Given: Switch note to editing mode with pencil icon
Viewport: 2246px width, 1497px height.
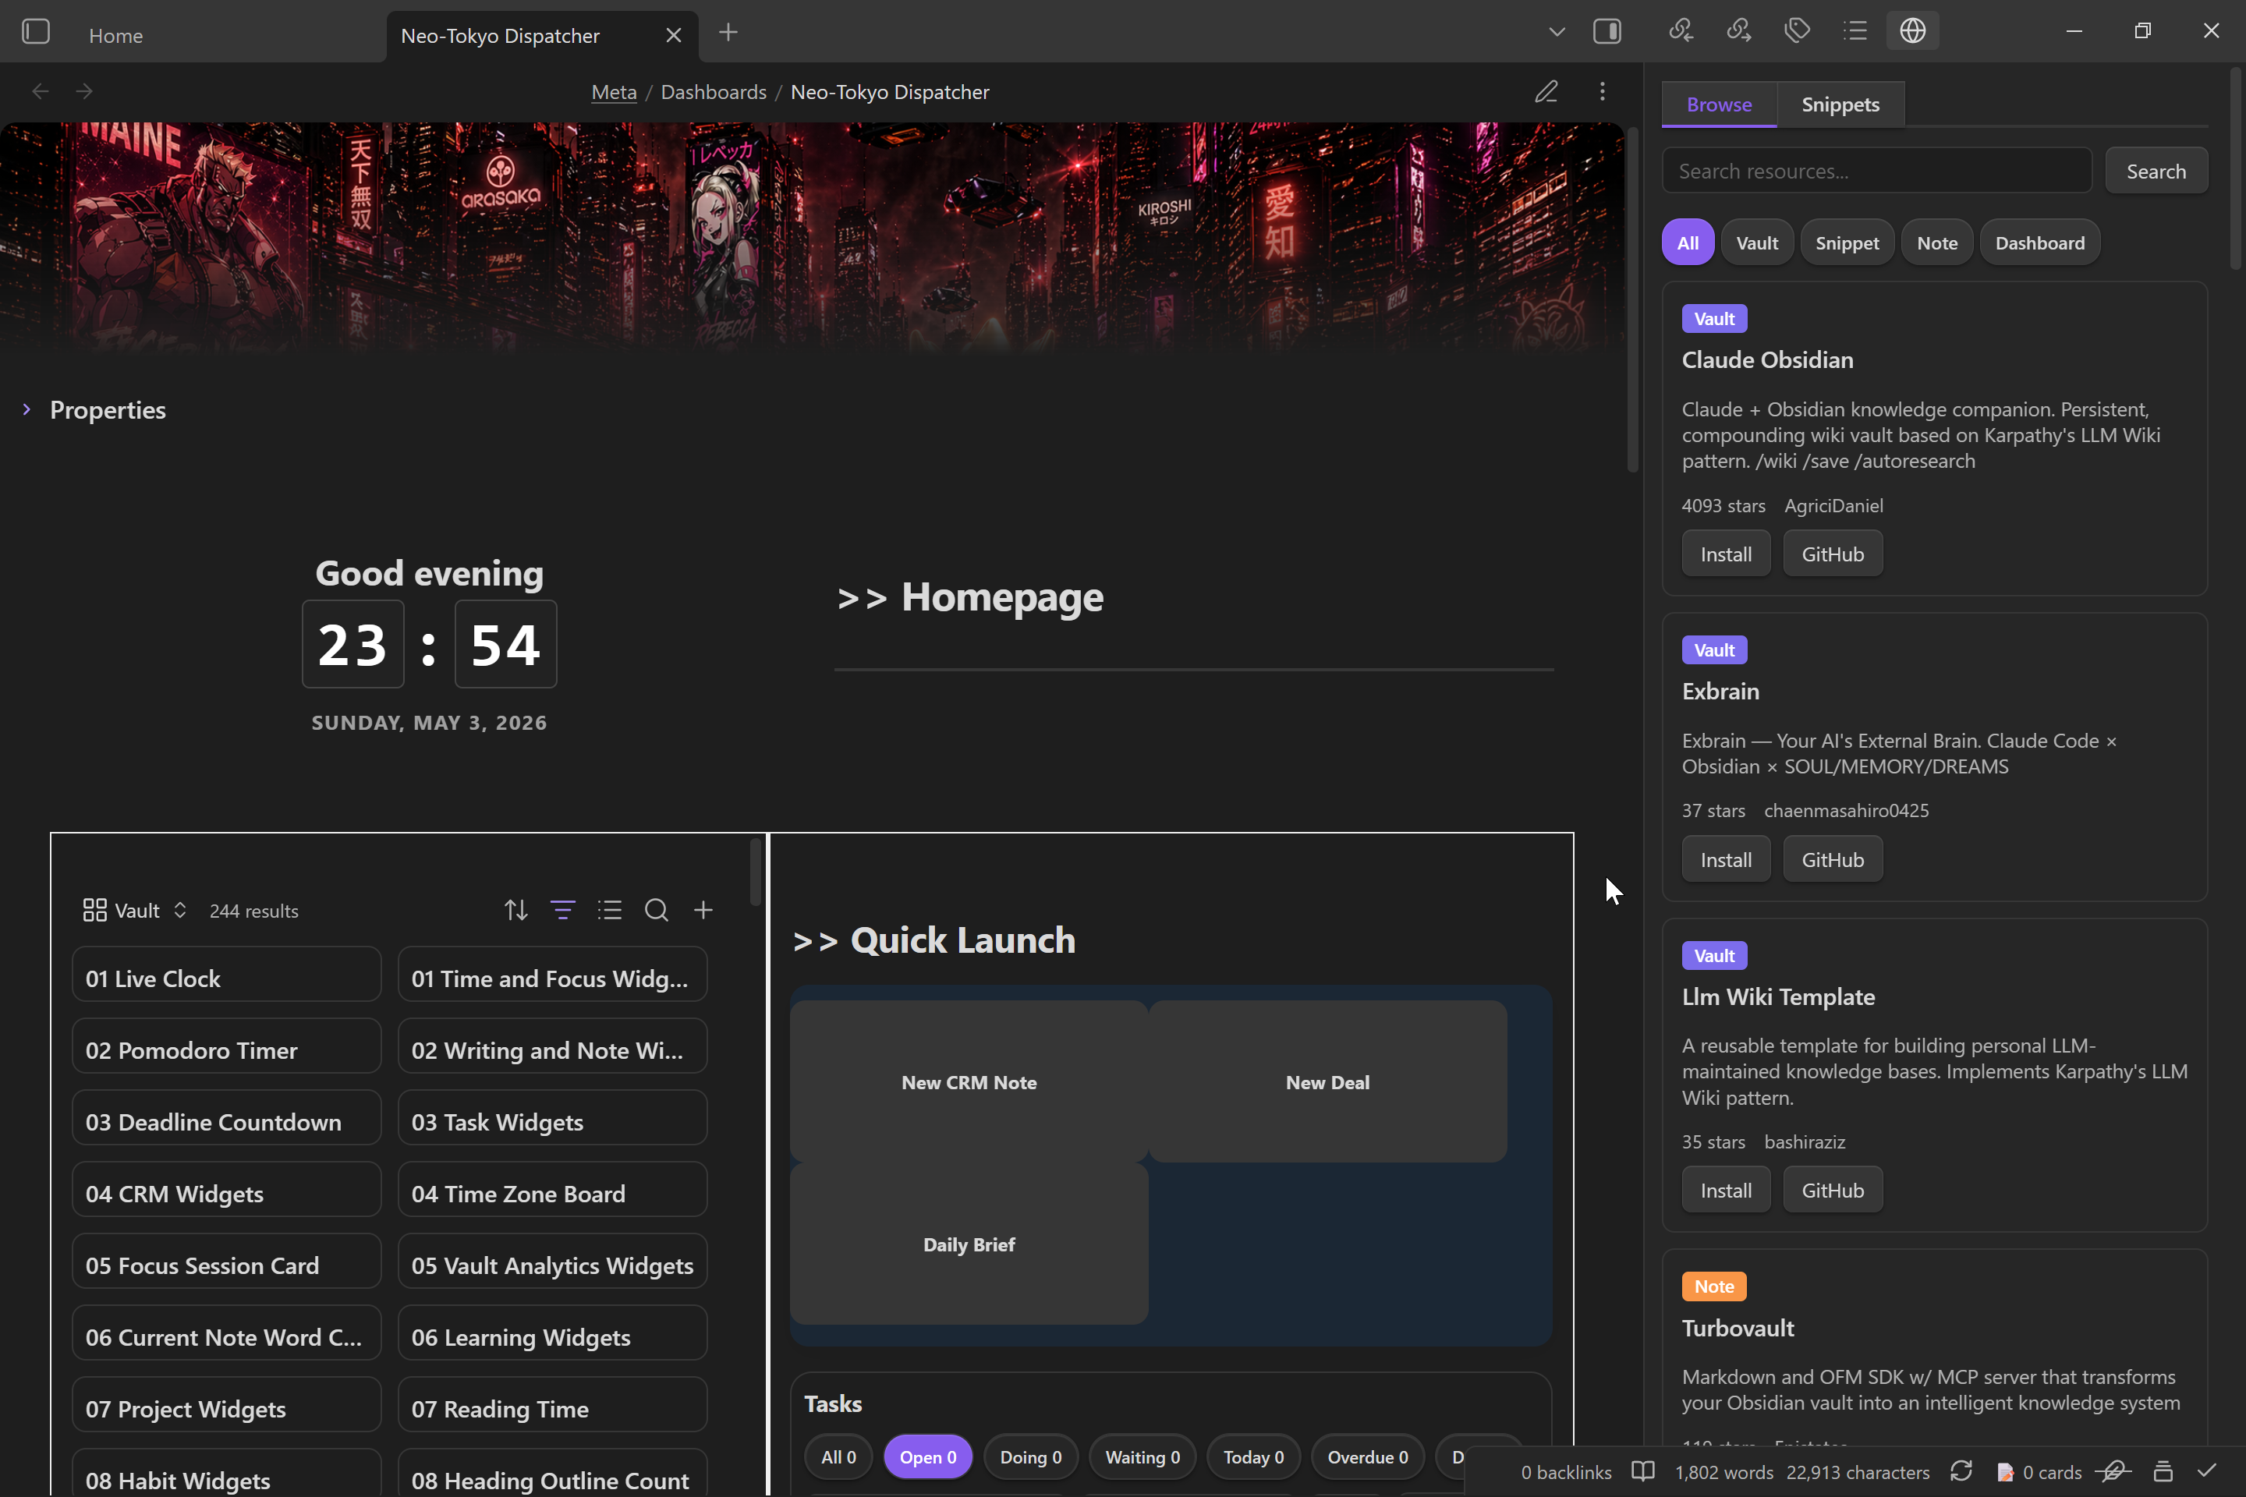Looking at the screenshot, I should tap(1546, 92).
